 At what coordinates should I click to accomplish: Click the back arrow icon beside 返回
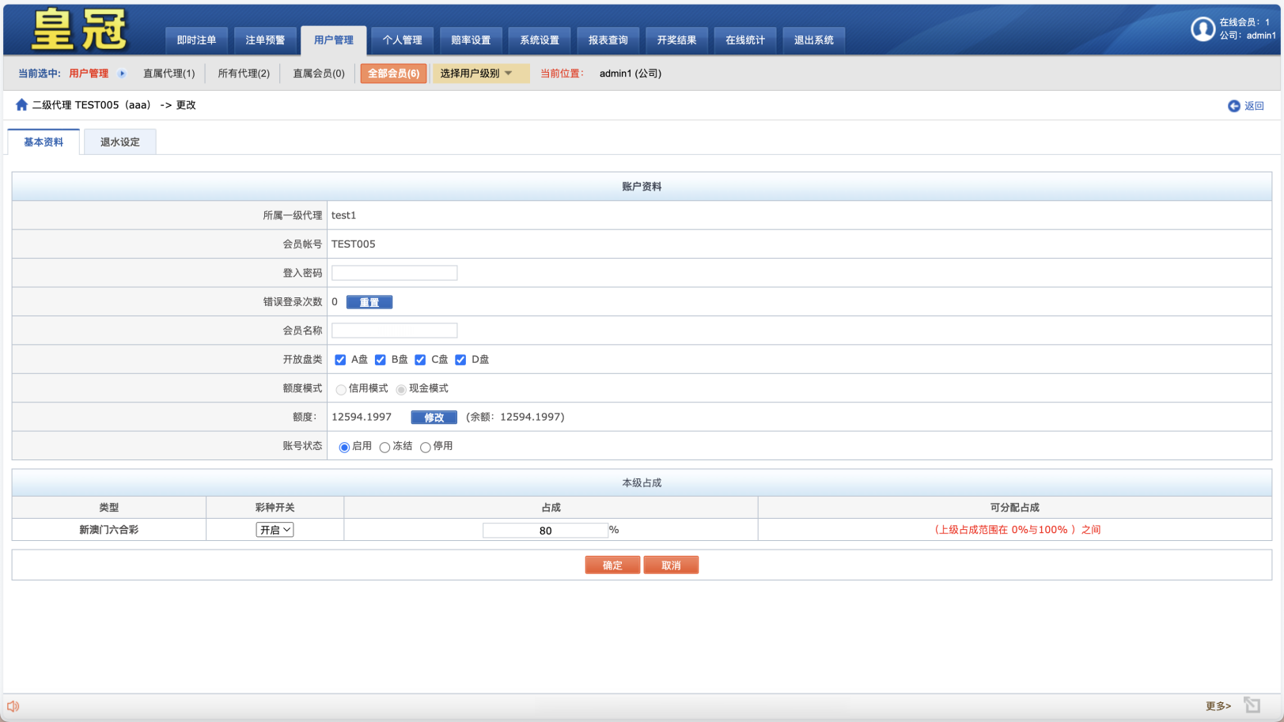pos(1233,105)
